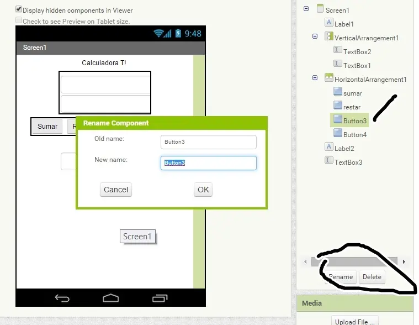Click the Calculadora T! label in viewer

pos(104,63)
